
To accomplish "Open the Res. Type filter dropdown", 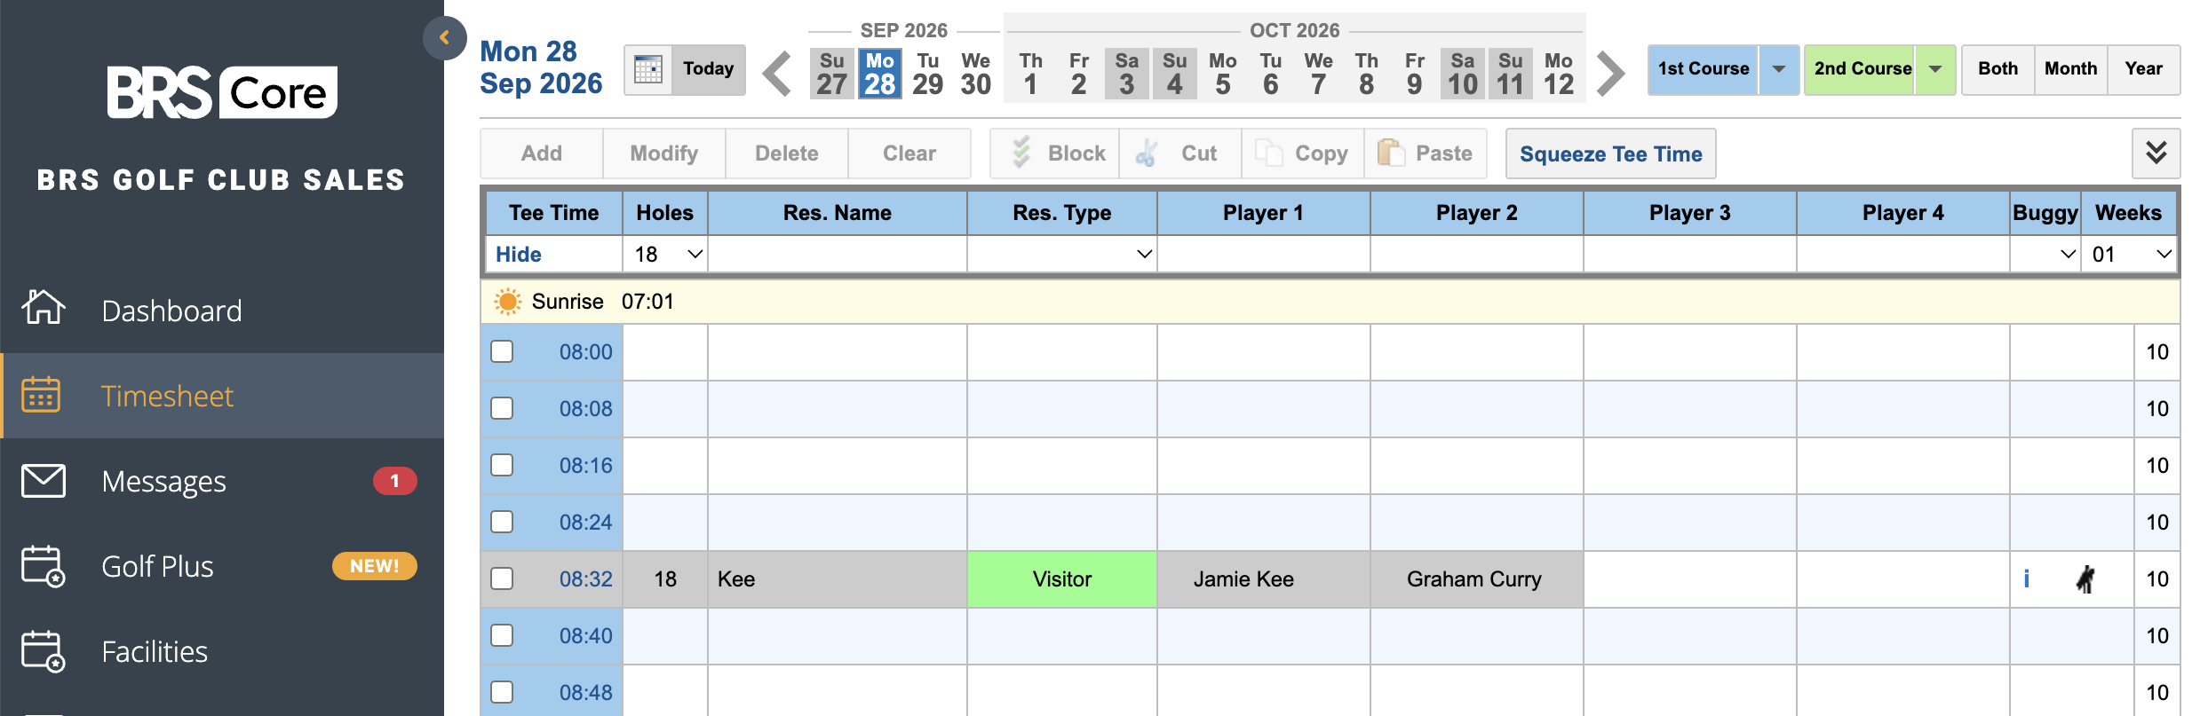I will (1062, 255).
